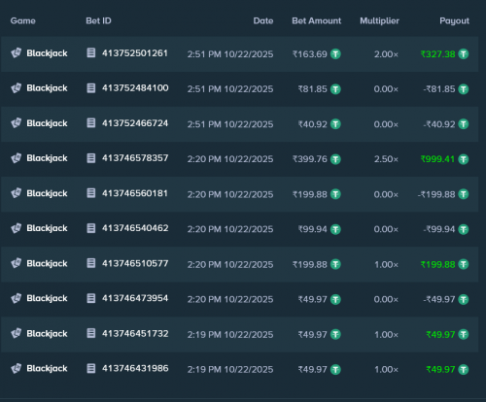Open bet receipt icon for 413746578357
This screenshot has width=486, height=402.
click(x=91, y=158)
